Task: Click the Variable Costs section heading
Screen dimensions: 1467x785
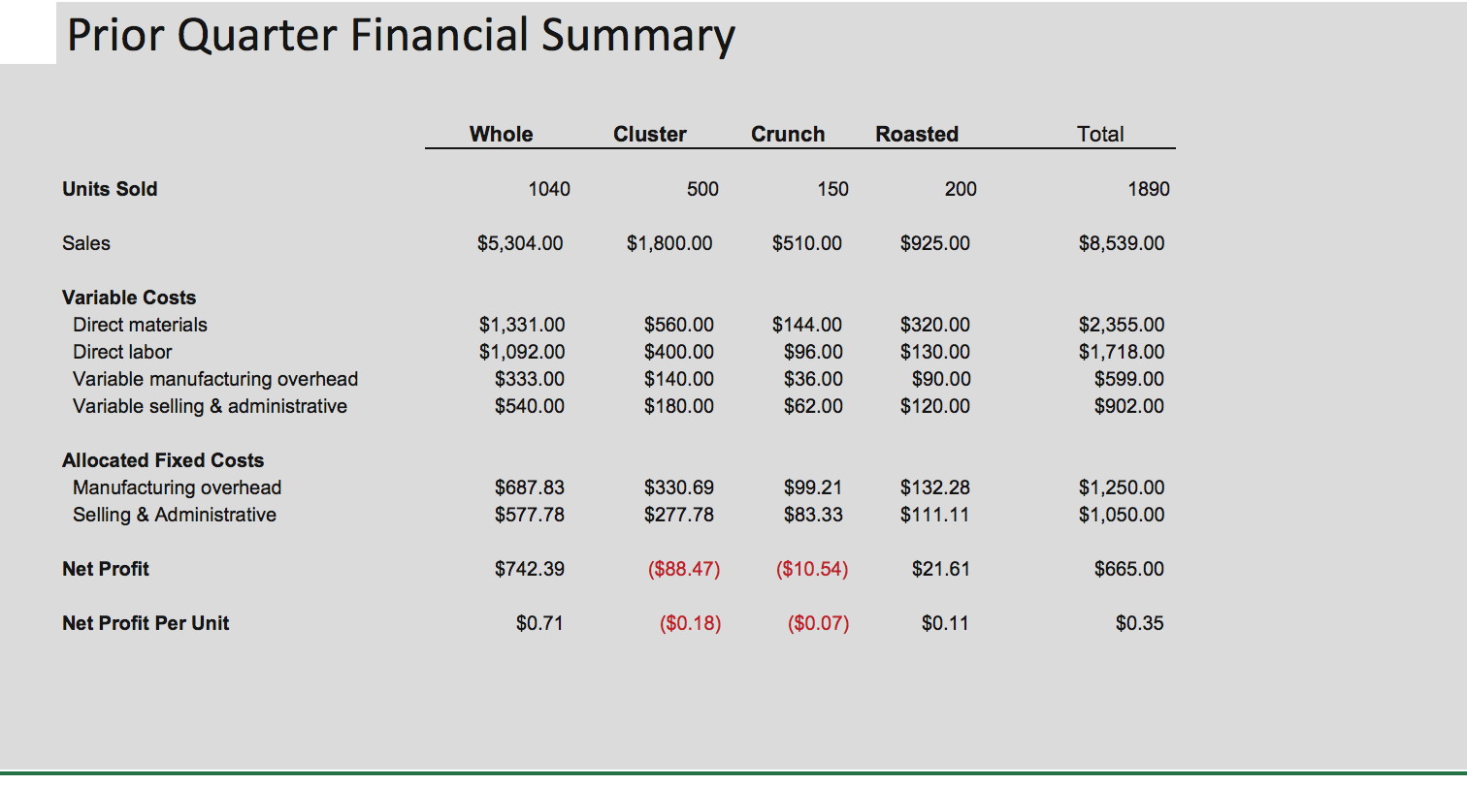Action: click(x=129, y=298)
